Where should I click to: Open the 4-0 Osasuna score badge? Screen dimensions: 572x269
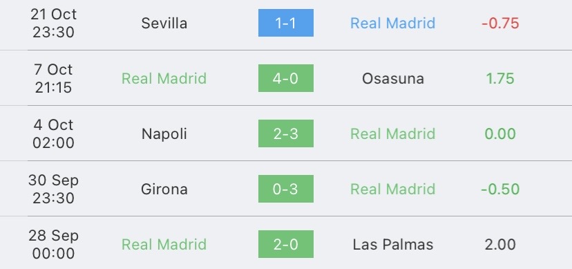coord(285,78)
